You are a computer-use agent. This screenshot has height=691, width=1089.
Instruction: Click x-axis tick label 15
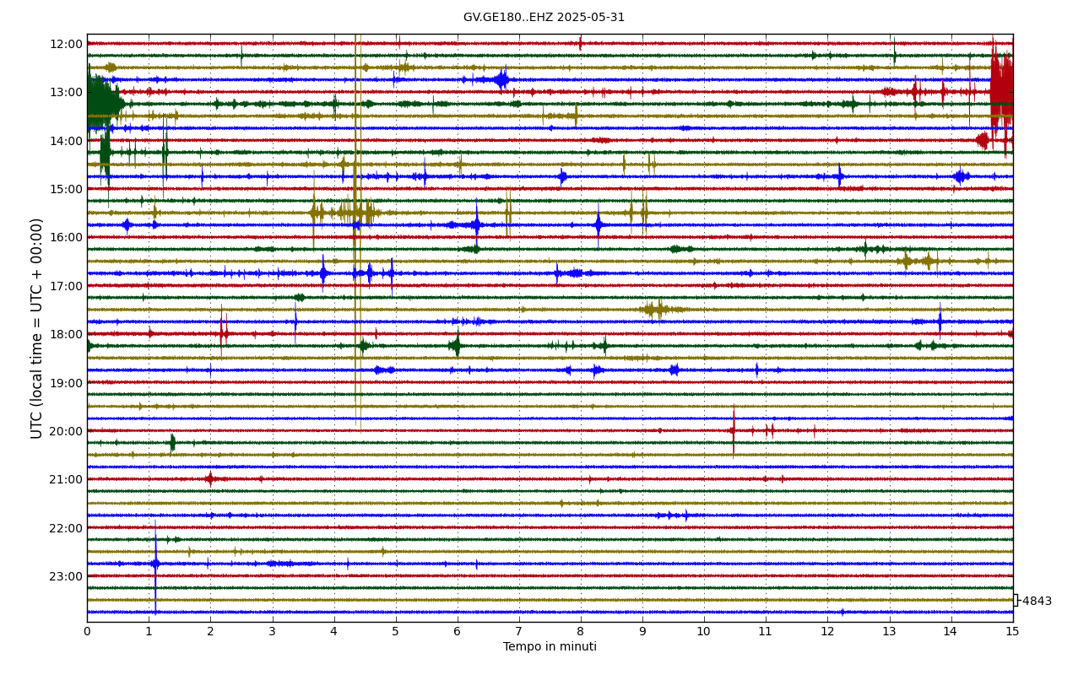(x=1012, y=631)
